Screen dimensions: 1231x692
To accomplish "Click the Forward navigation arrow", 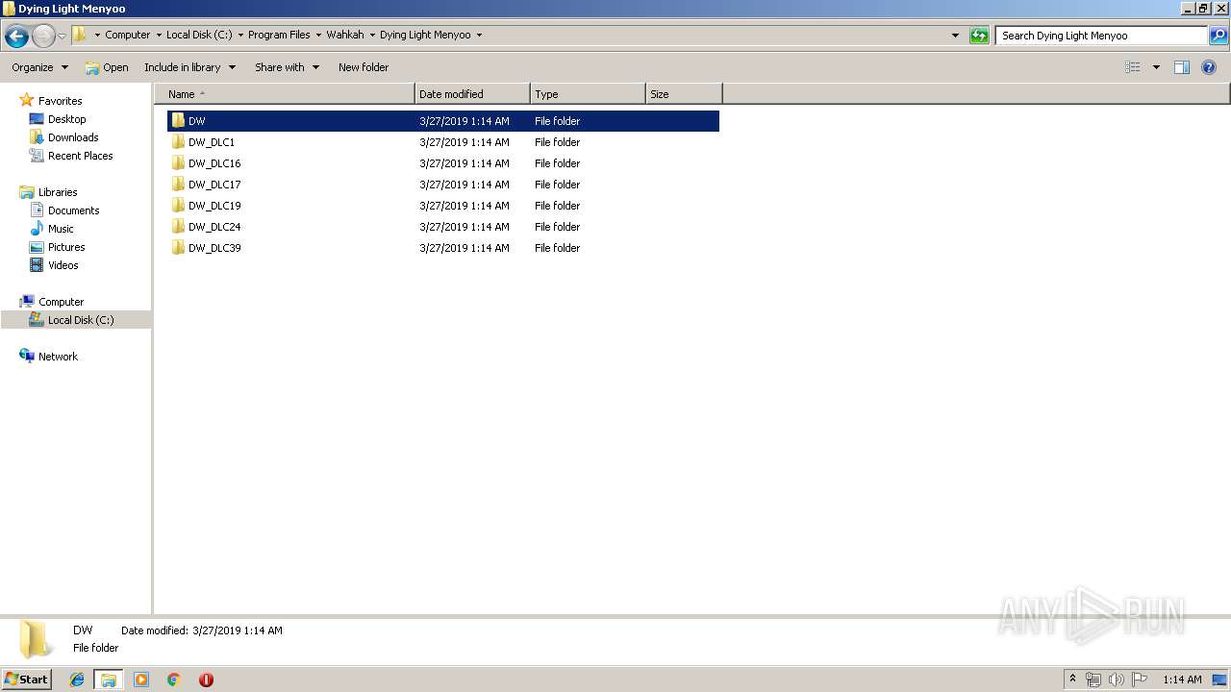I will click(43, 37).
